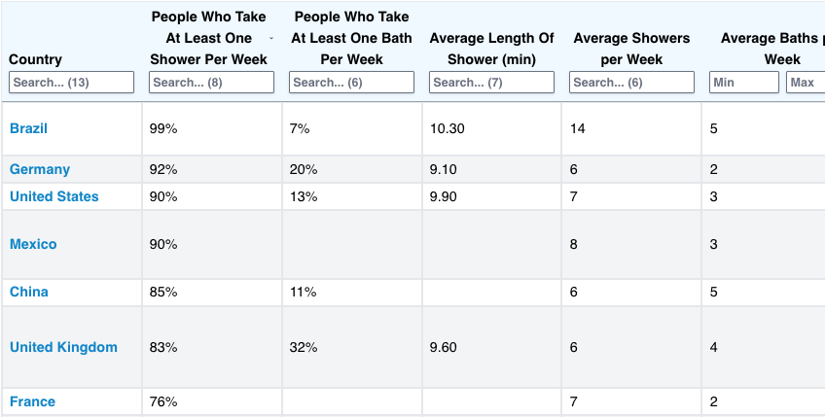This screenshot has width=825, height=417.
Task: Sort by People Who Take At Least One Bath header
Action: click(x=351, y=38)
